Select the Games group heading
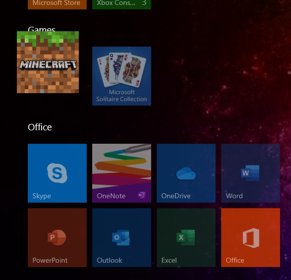291x280 pixels. 42,29
